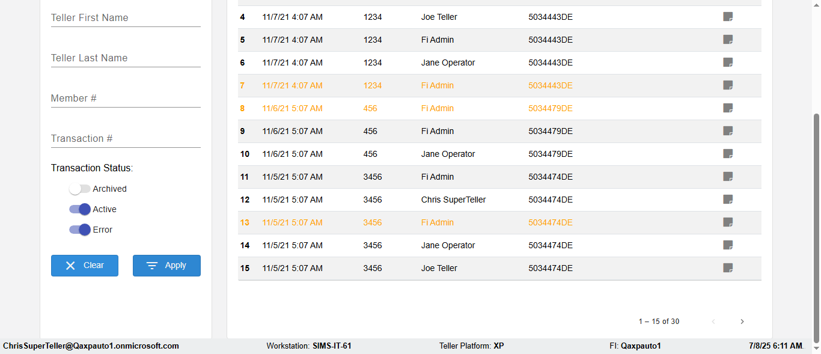The width and height of the screenshot is (821, 354).
Task: Turn off the Error status toggle
Action: (x=79, y=230)
